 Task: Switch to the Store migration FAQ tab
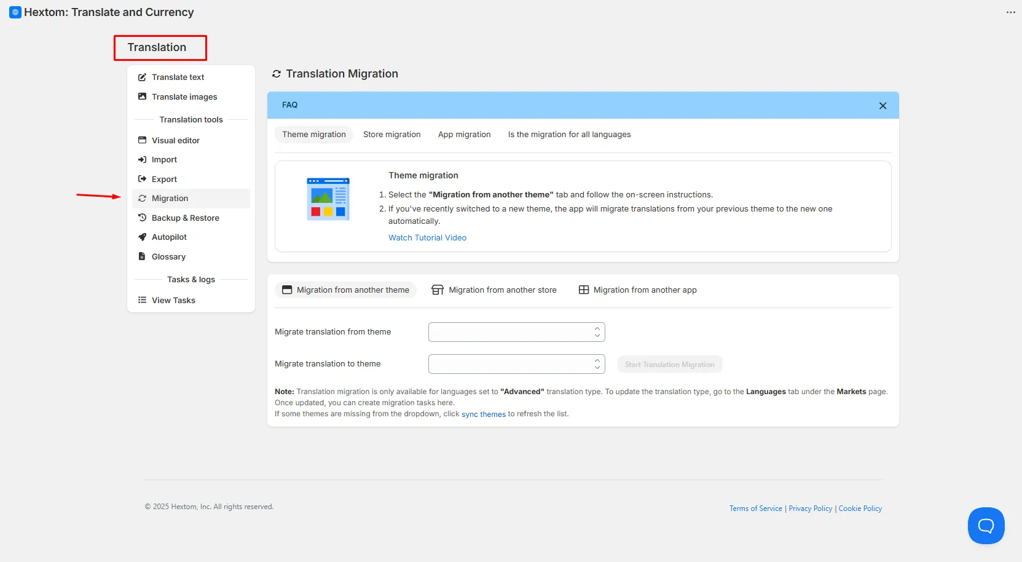(x=392, y=135)
